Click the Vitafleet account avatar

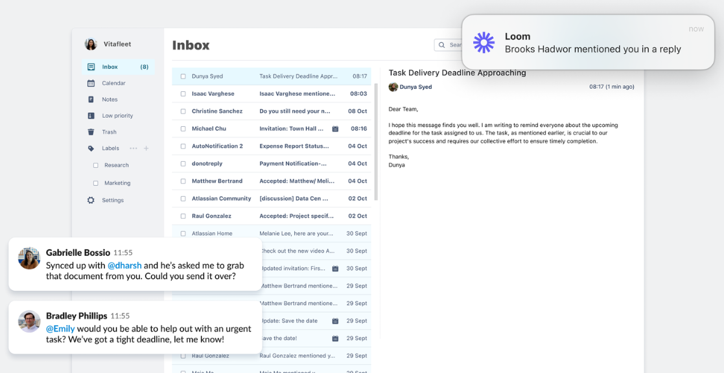91,44
